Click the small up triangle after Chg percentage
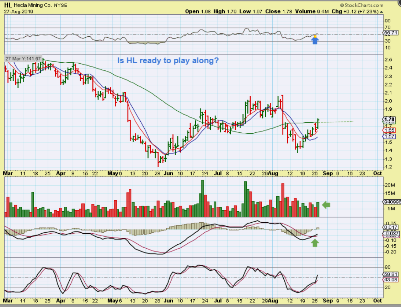 [x=381, y=12]
